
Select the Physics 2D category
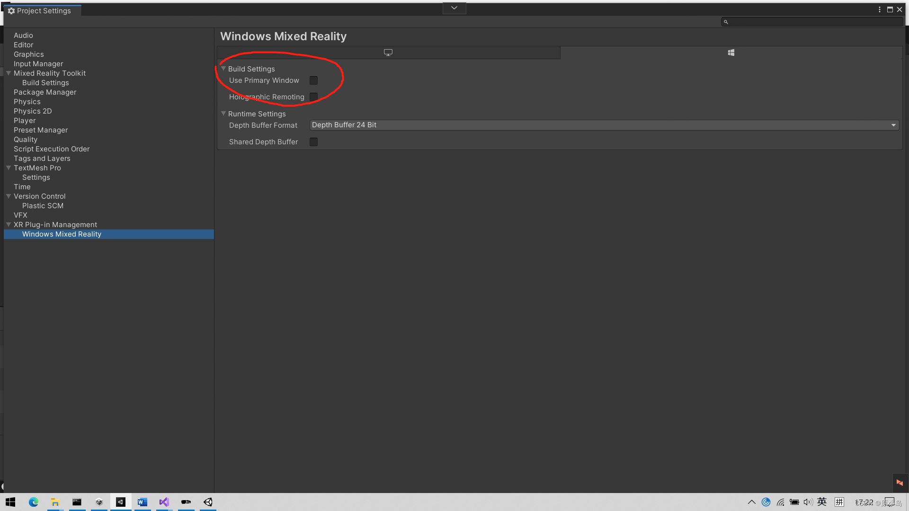[x=33, y=111]
